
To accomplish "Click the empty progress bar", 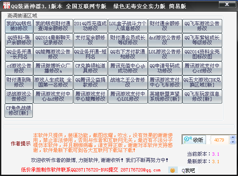I will [x=119, y=127].
